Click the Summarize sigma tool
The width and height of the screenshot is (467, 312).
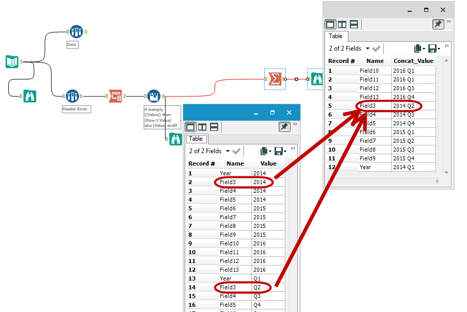tap(275, 79)
